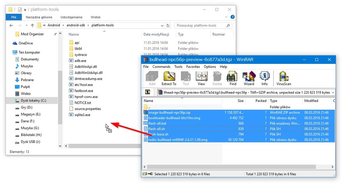Click the breadcrumb chevrons before Android
This screenshot has width=342, height=185.
click(x=44, y=25)
